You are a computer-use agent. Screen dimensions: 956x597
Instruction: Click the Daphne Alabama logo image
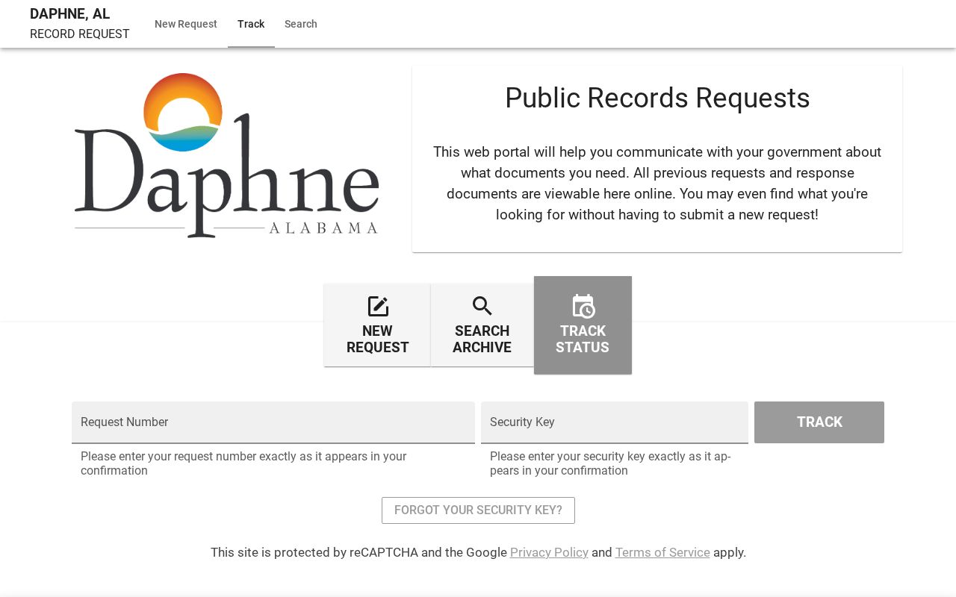(227, 155)
